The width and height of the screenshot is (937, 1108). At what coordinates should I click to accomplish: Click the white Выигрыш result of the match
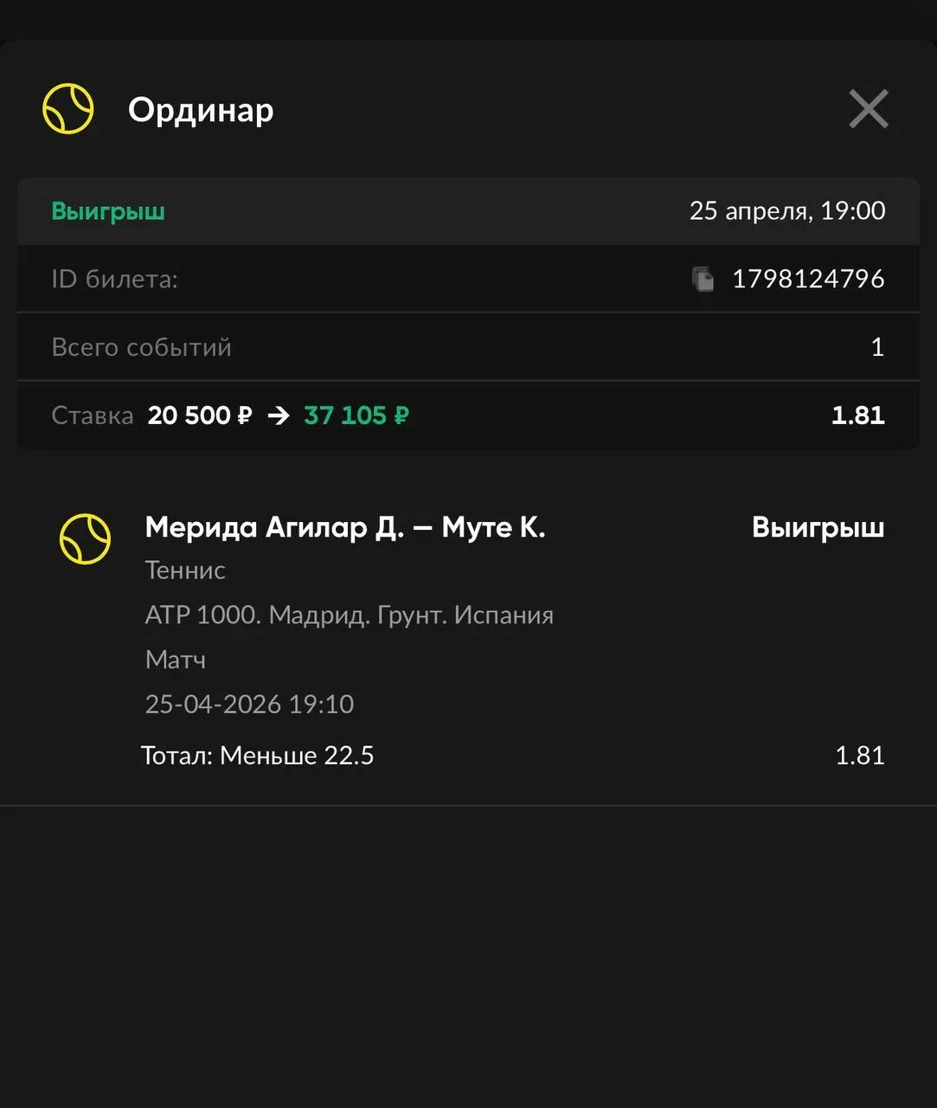pyautogui.click(x=818, y=527)
